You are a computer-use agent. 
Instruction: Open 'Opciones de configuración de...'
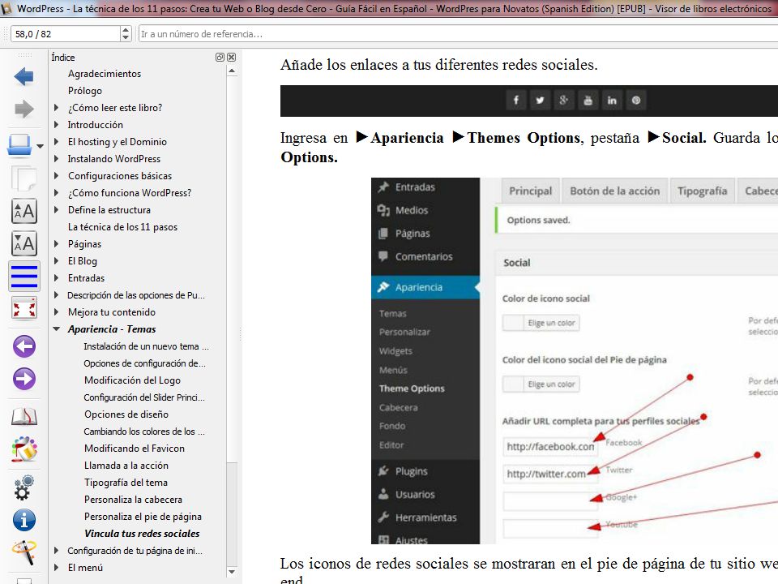coord(144,363)
